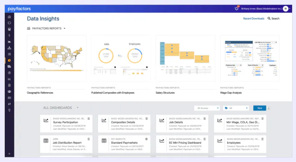Open the Published Composites with Employees thumbnail
296x162 pixels.
(x=121, y=58)
